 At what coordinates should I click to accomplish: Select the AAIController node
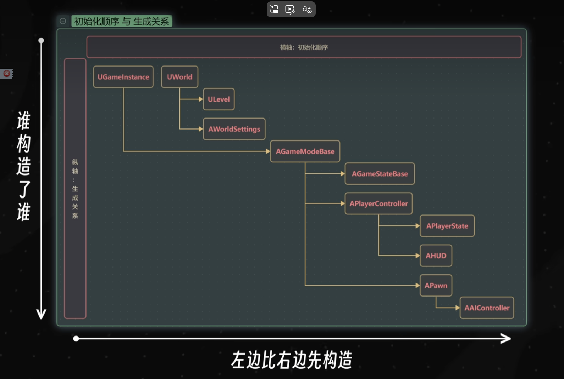tap(487, 308)
